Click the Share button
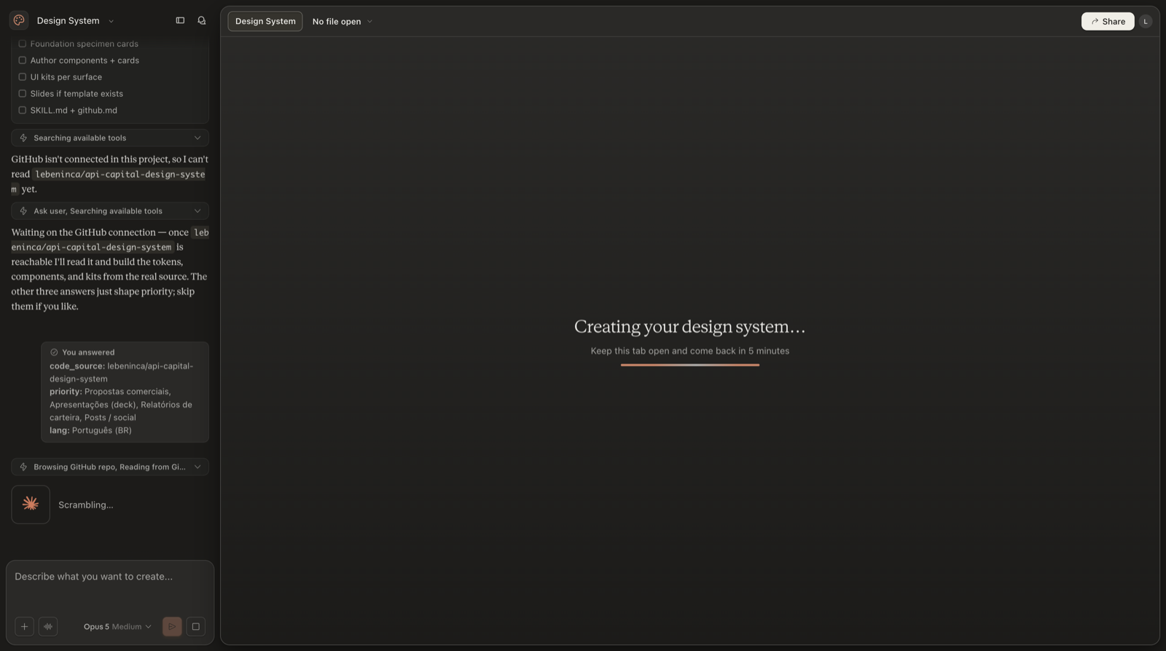The height and width of the screenshot is (651, 1166). (1108, 21)
